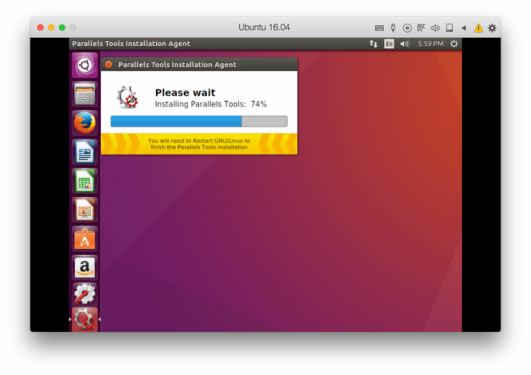Collapse Parallels status icons with left arrow
This screenshot has height=375, width=531.
click(x=463, y=28)
